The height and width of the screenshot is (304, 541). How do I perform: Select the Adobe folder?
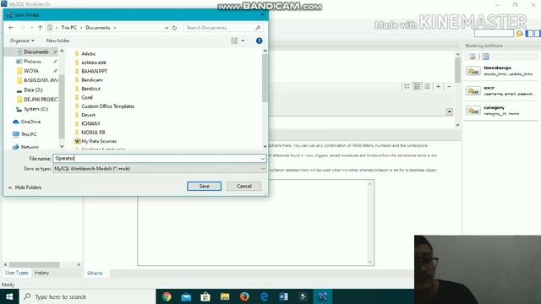(88, 54)
